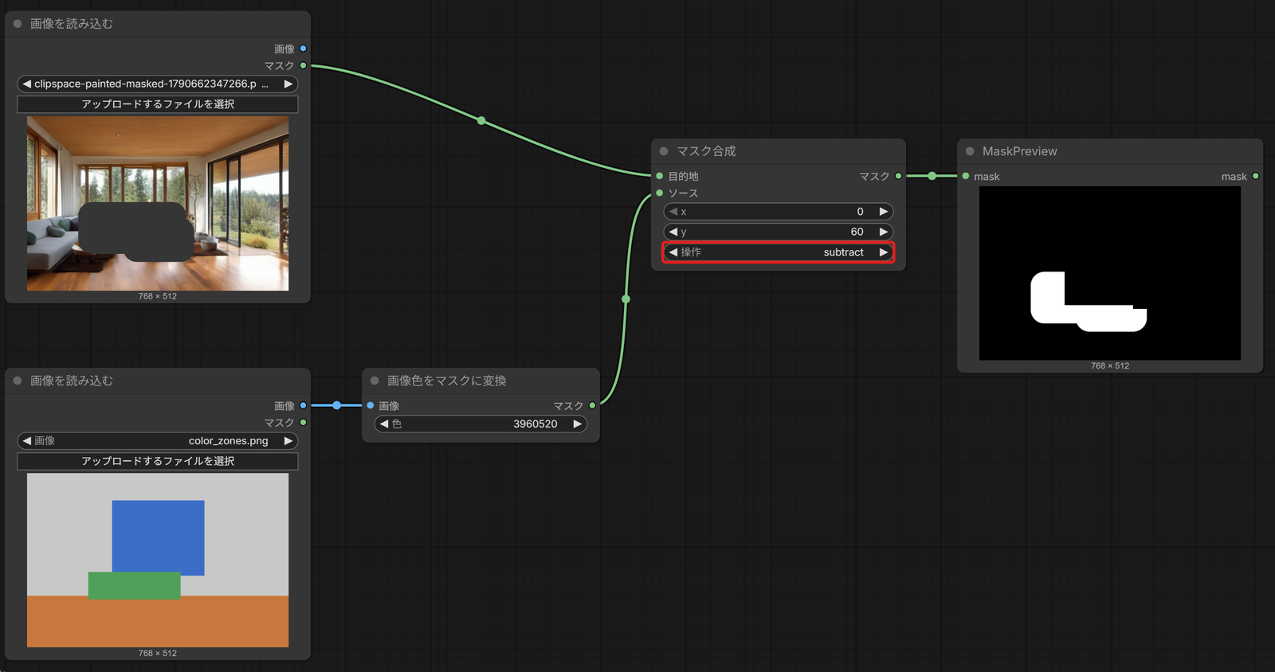Switch to previous file before the clipspace-painted-masked image
The width and height of the screenshot is (1275, 672).
point(27,84)
